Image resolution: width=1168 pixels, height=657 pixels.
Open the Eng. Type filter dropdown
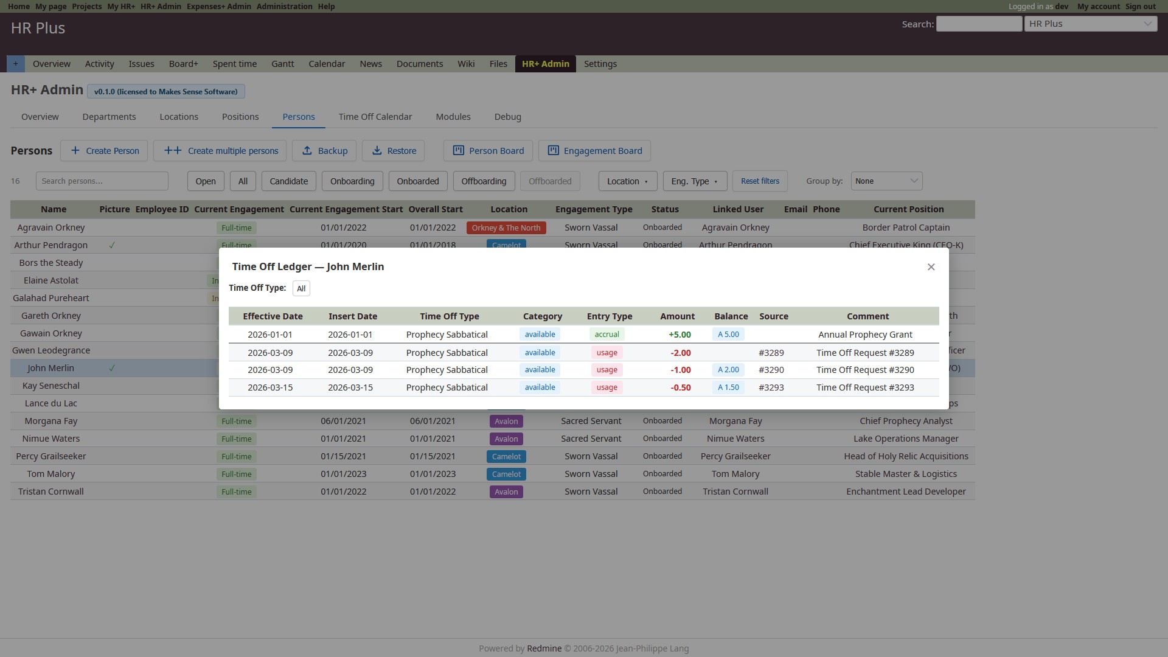(694, 181)
